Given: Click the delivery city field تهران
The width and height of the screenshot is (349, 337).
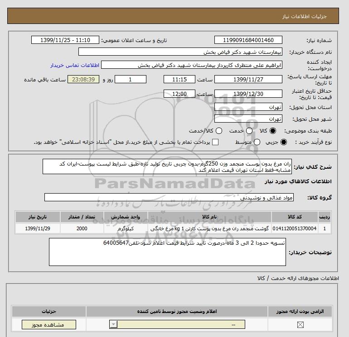Looking at the screenshot, I should pos(248,119).
